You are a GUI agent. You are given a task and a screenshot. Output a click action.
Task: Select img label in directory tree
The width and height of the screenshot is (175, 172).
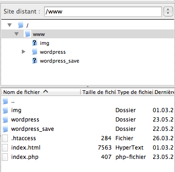point(45,43)
